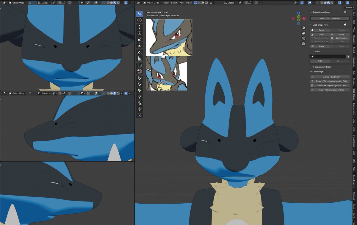357x225 pixels.
Task: Select the Transform tool
Action: tap(140, 46)
